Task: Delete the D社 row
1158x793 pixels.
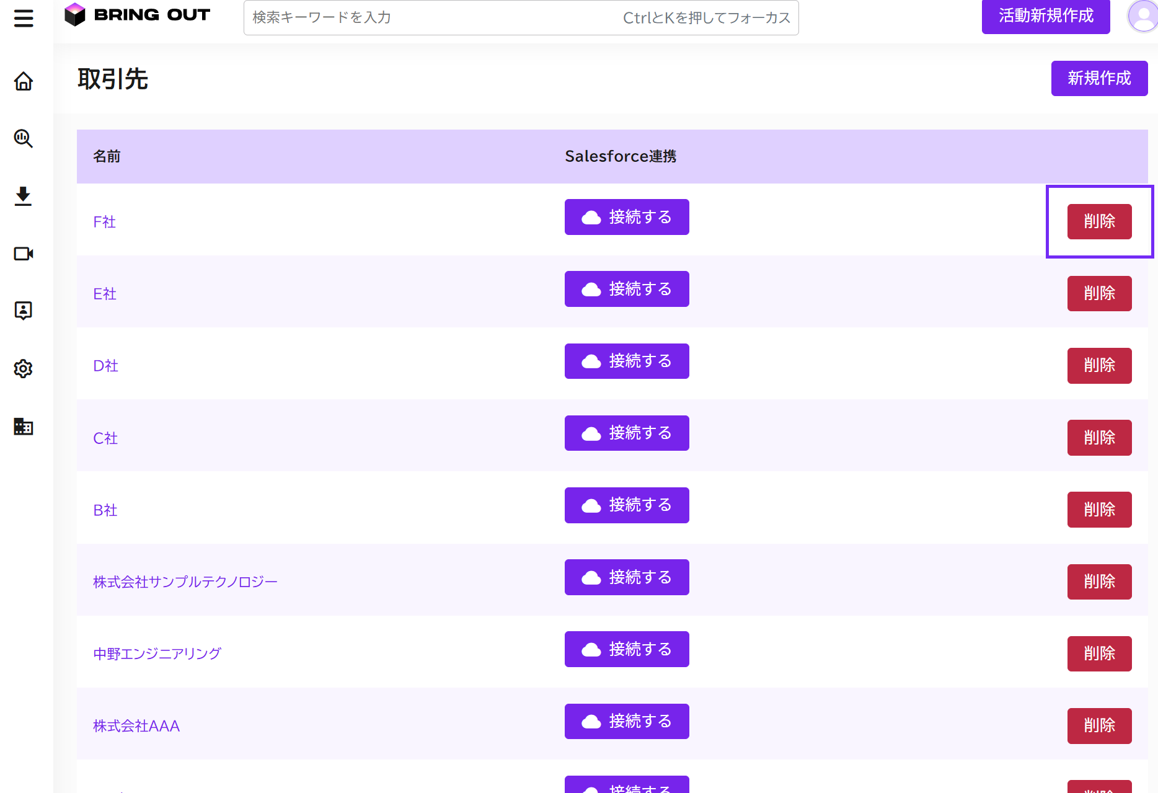Action: coord(1099,366)
